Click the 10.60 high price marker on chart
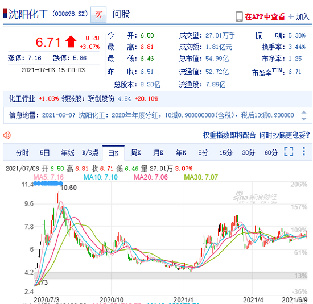313x304 pixels. pos(68,188)
